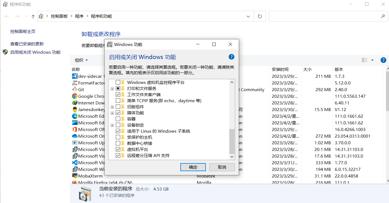The width and height of the screenshot is (389, 203).
Task: Select the 15.5 MB size cell
Action: (322, 109)
